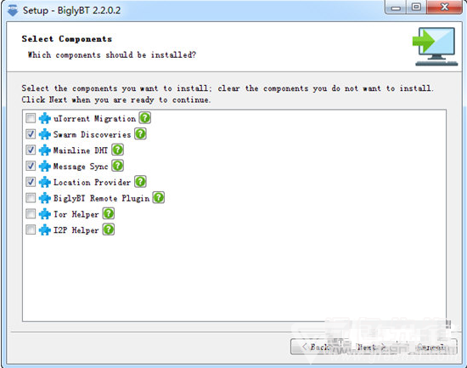Open help icon for Location Provider
The image size is (467, 368).
(140, 182)
